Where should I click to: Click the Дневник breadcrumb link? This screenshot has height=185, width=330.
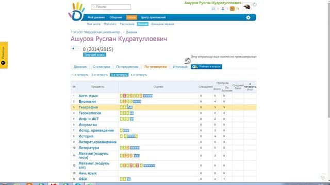[x=131, y=32]
